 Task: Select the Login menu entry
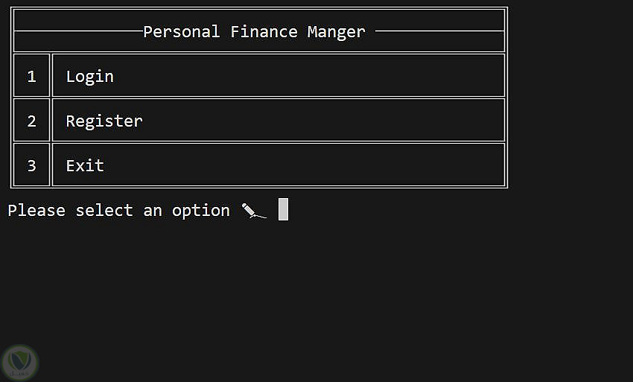pos(90,76)
